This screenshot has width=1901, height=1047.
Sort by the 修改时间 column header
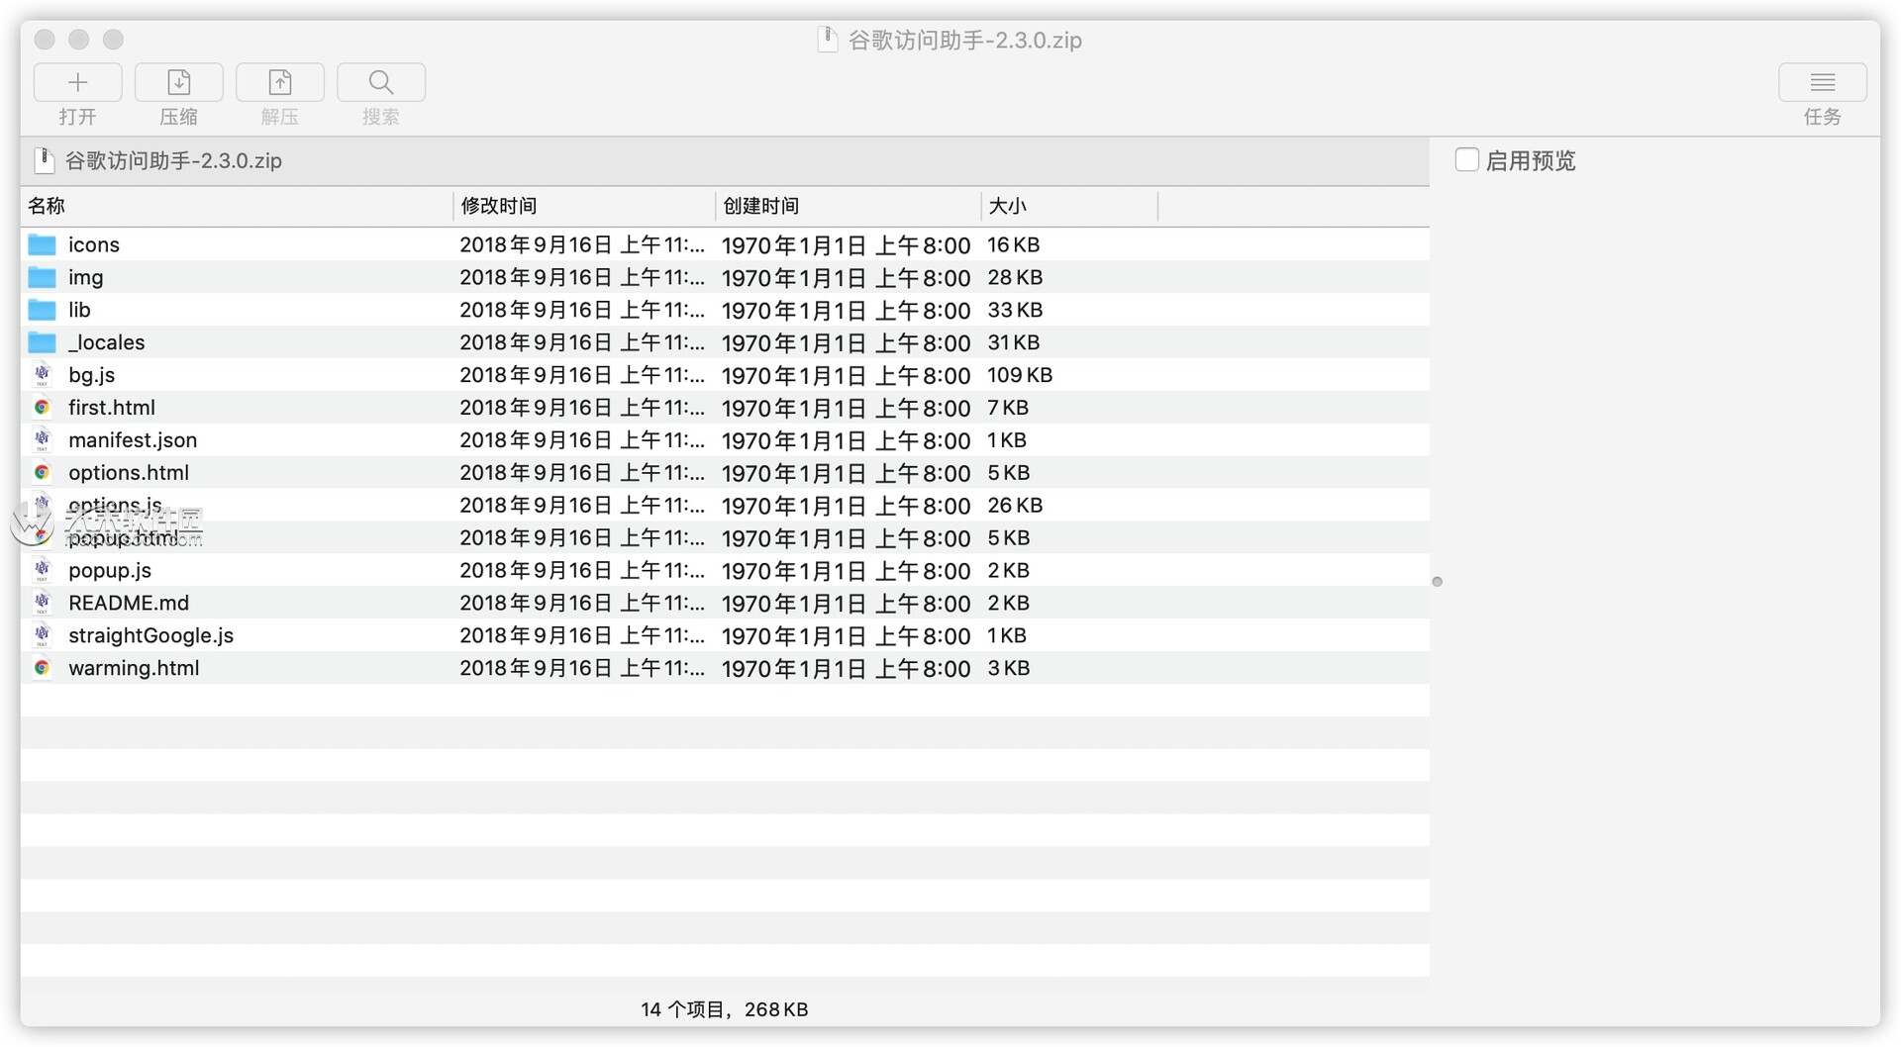click(584, 206)
